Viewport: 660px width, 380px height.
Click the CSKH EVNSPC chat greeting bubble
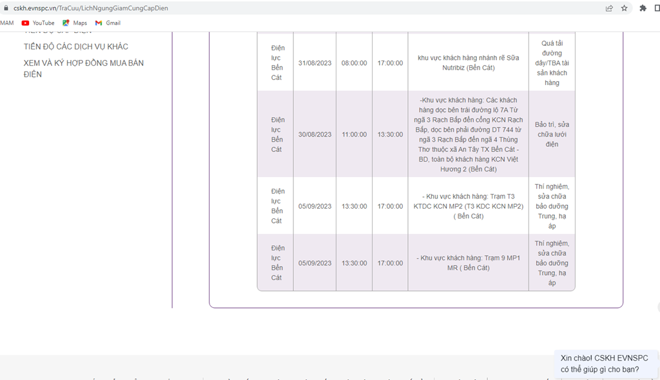pos(605,364)
